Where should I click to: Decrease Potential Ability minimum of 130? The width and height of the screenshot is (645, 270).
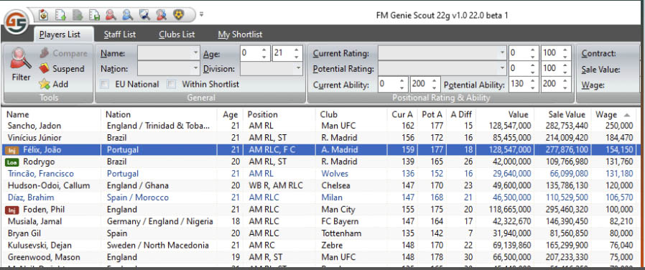[532, 88]
